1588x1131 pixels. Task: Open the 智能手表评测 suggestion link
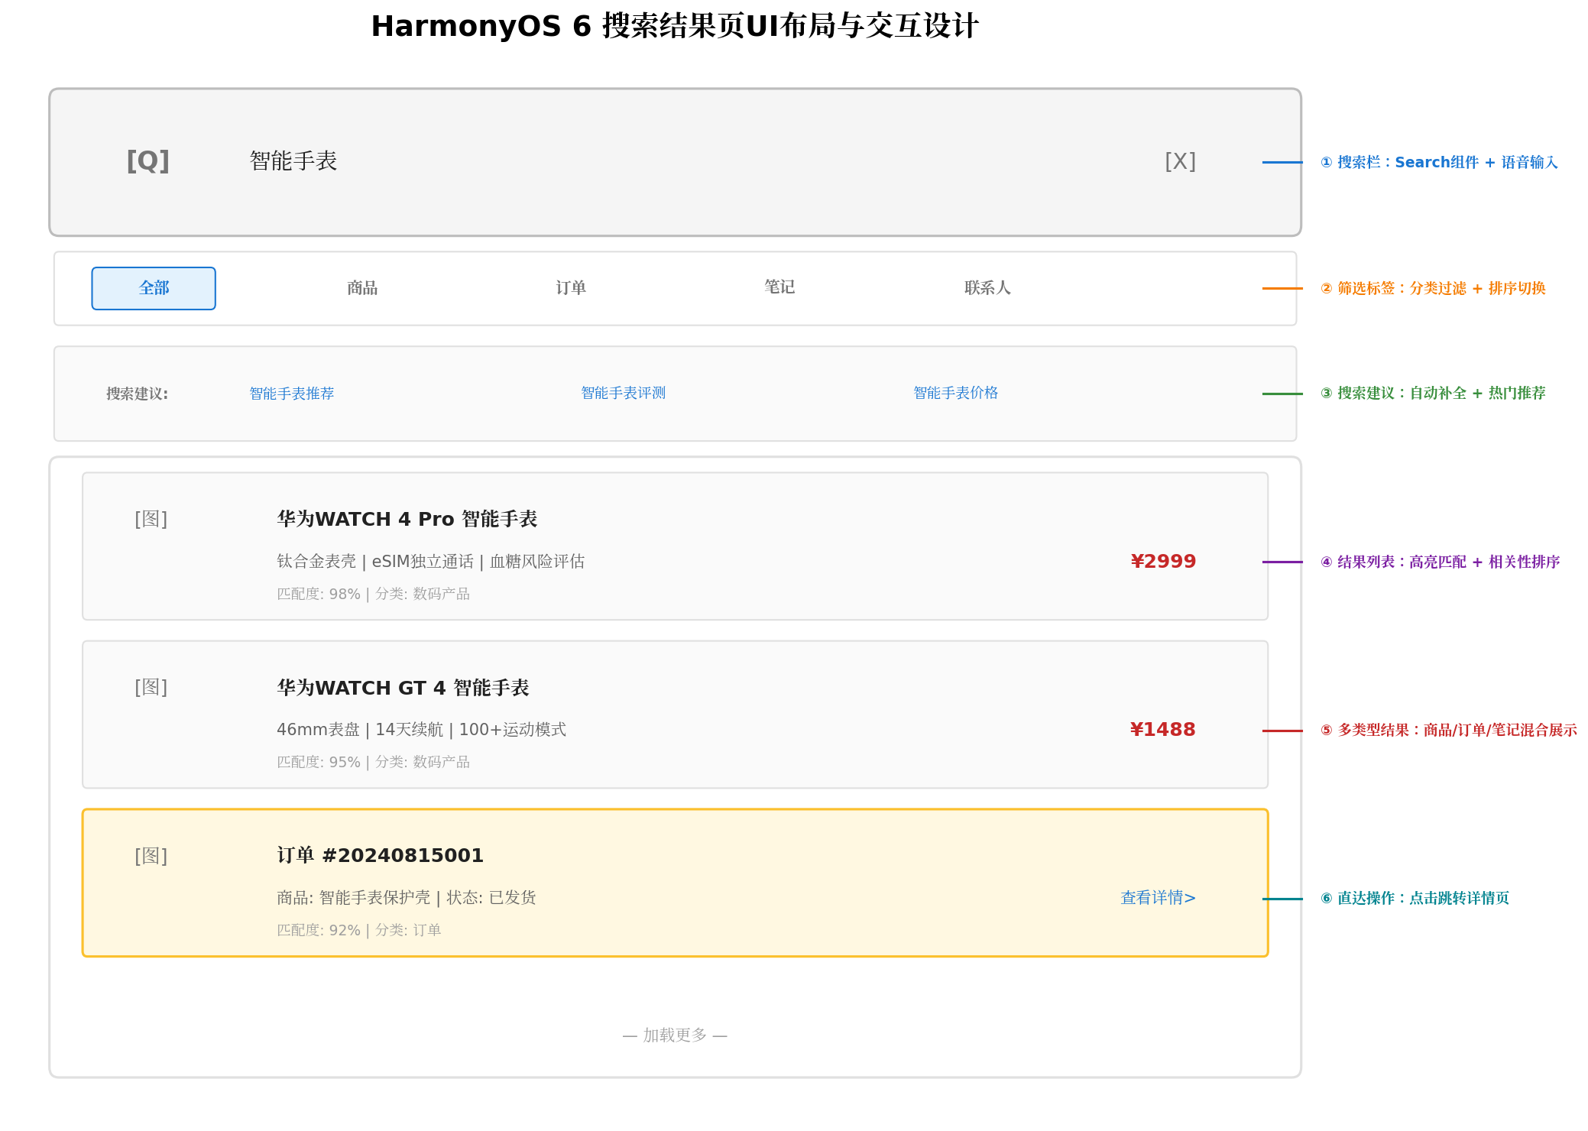pyautogui.click(x=624, y=393)
